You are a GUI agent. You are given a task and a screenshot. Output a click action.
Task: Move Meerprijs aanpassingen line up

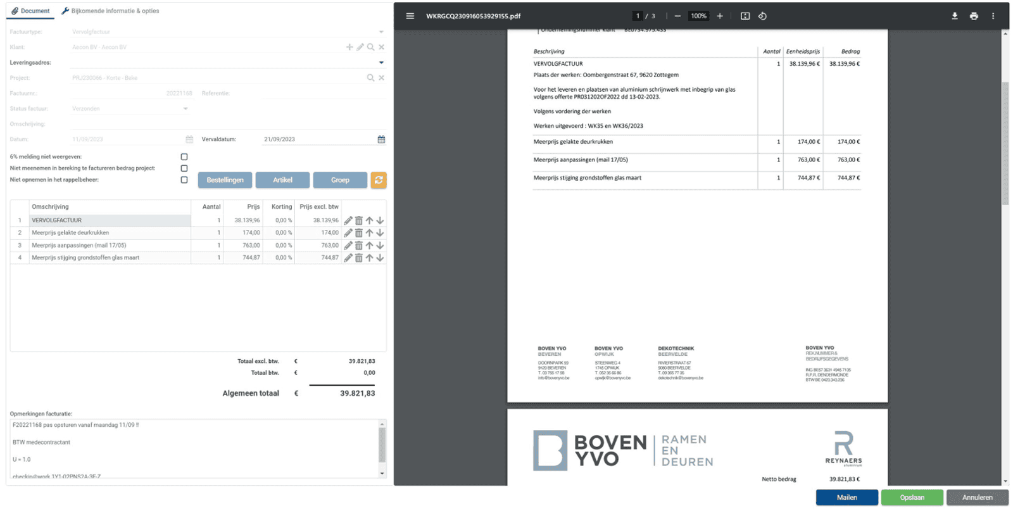369,246
